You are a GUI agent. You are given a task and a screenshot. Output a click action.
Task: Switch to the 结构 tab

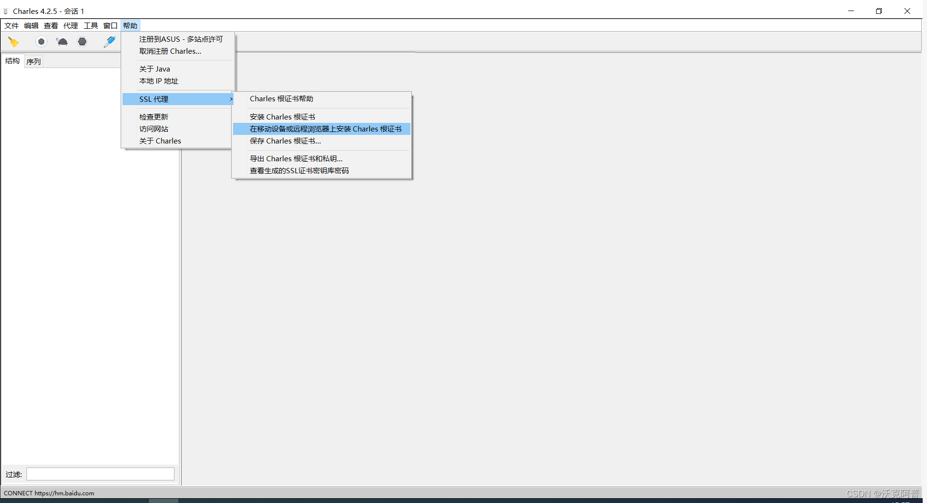[x=12, y=61]
